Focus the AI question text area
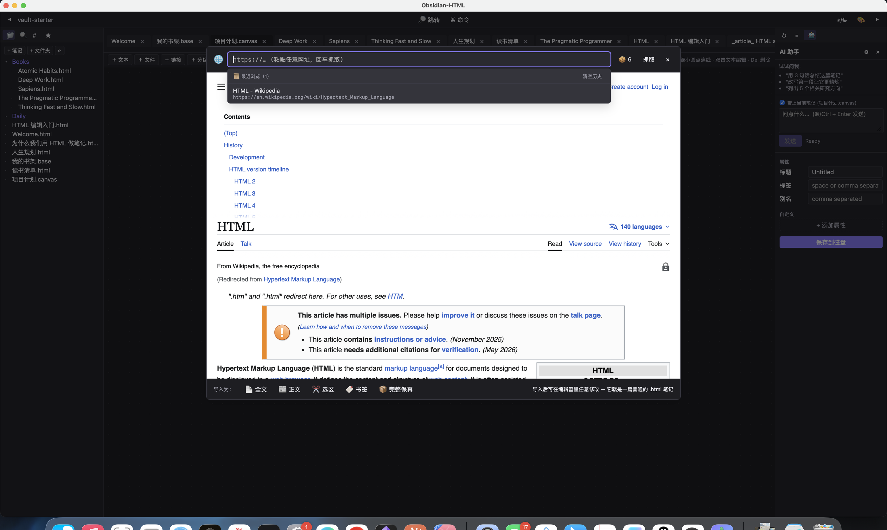Image resolution: width=887 pixels, height=530 pixels. coord(831,121)
